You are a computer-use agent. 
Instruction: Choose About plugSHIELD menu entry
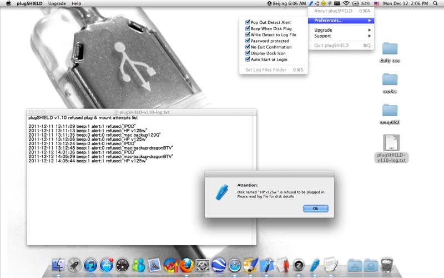coord(341,11)
